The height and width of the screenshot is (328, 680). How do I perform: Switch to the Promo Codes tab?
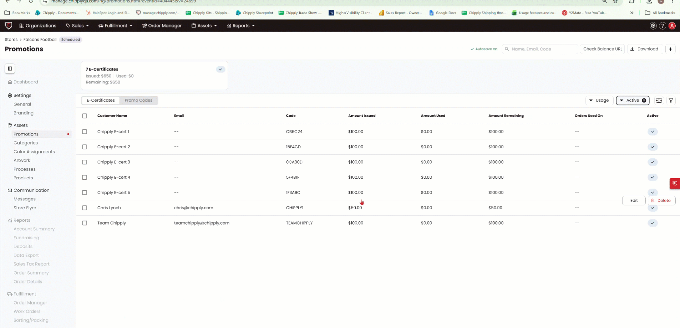[138, 101]
